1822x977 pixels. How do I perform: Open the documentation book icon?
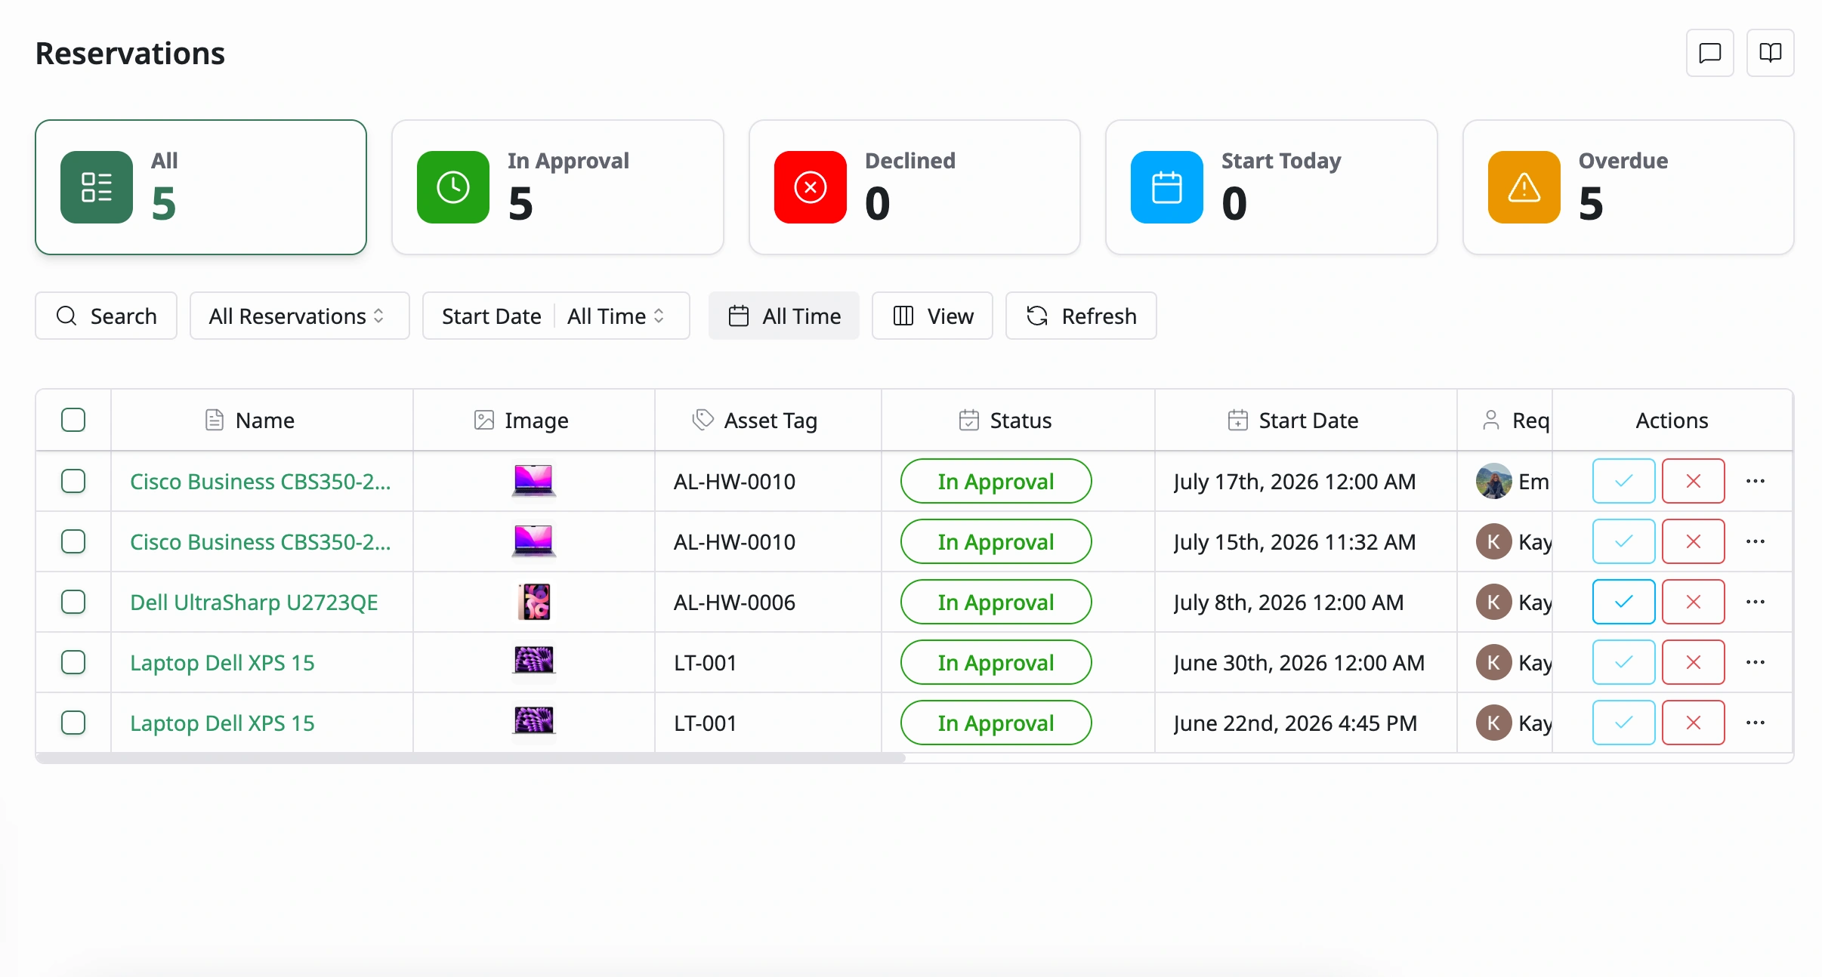(x=1770, y=53)
